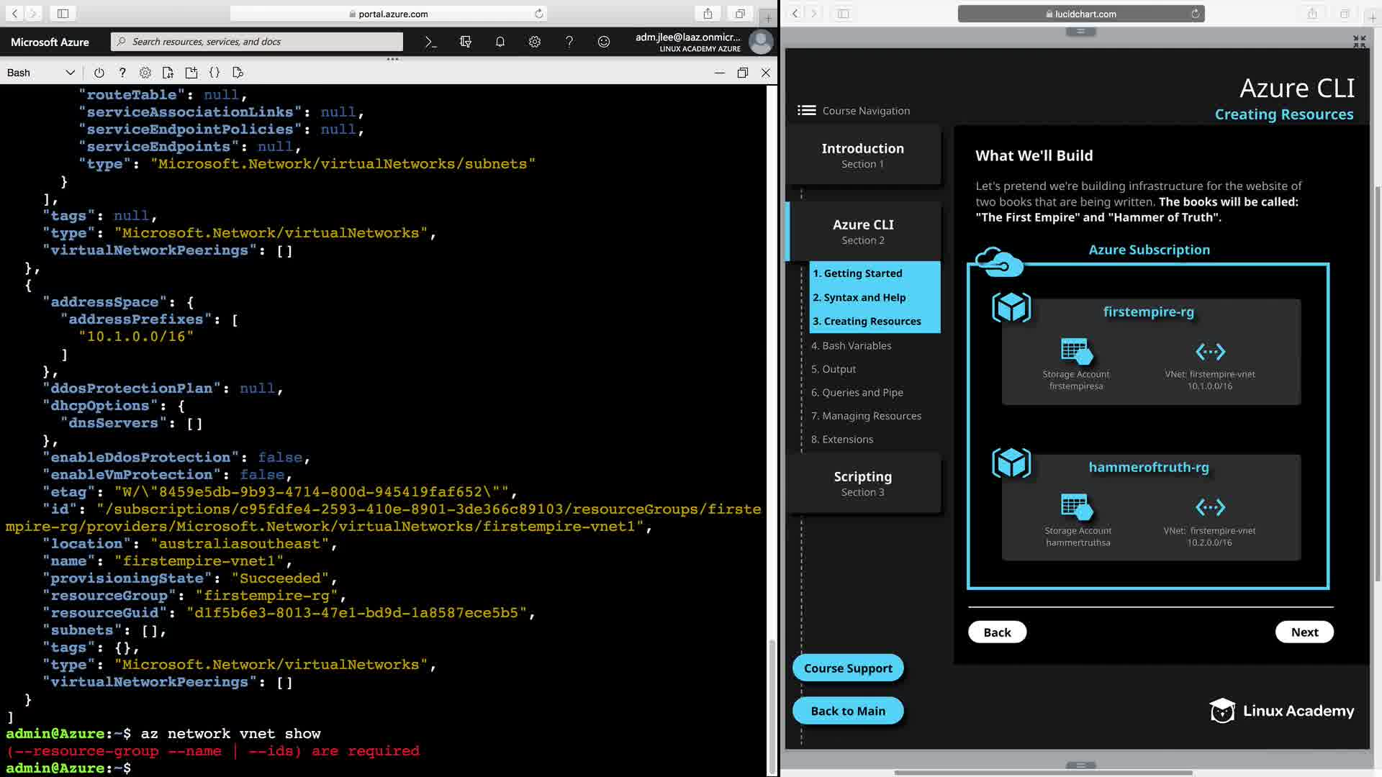The width and height of the screenshot is (1382, 777).
Task: Click the Azure search resources field
Action: pyautogui.click(x=259, y=42)
